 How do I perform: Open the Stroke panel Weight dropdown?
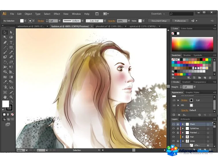coord(195,87)
